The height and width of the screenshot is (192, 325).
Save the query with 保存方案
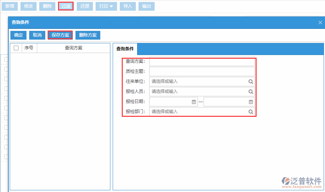[60, 35]
